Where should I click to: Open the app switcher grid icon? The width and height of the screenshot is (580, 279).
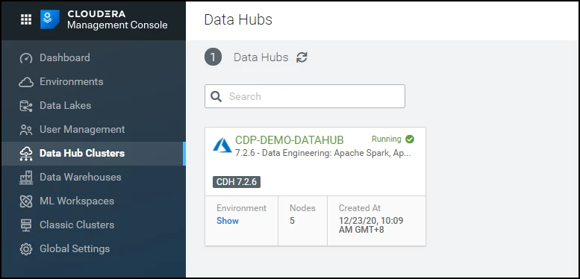coord(26,19)
